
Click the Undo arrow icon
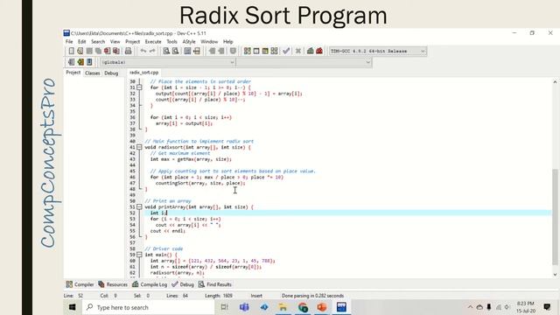143,51
